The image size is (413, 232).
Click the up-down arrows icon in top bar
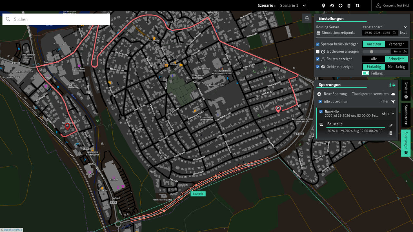click(x=358, y=5)
